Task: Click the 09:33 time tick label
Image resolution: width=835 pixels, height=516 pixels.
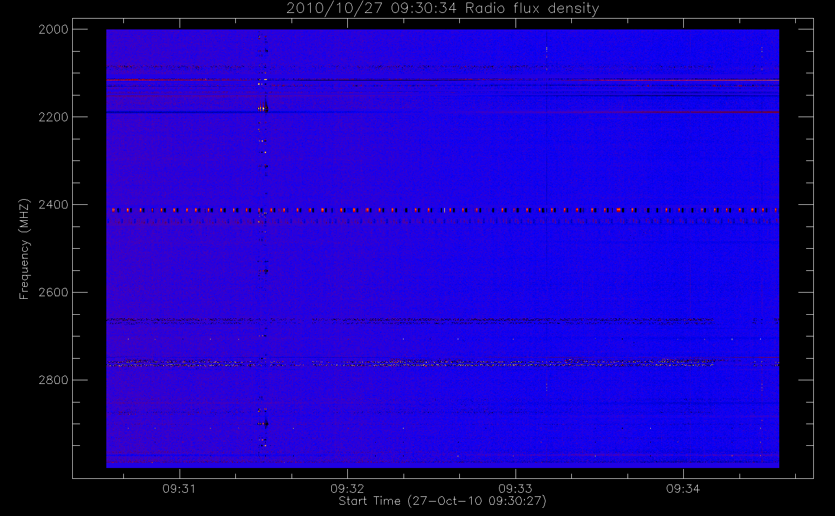Action: pyautogui.click(x=515, y=489)
